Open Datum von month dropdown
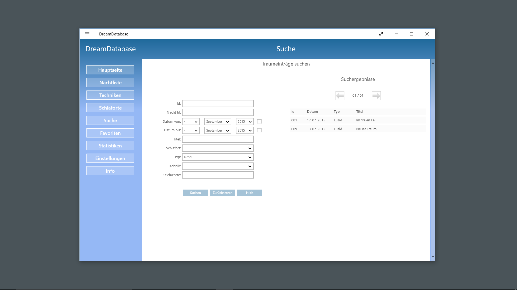This screenshot has height=290, width=517. [218, 122]
